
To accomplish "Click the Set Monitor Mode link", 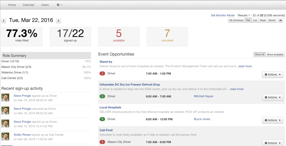I will click(223, 15).
